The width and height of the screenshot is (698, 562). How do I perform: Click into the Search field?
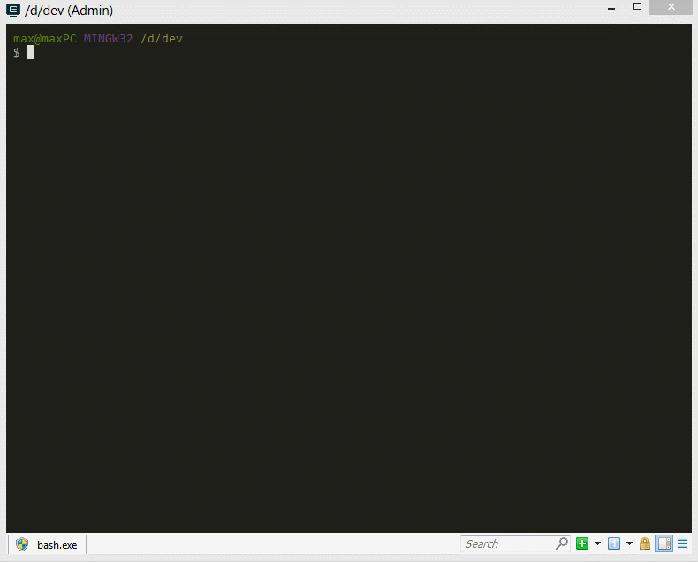click(x=508, y=543)
